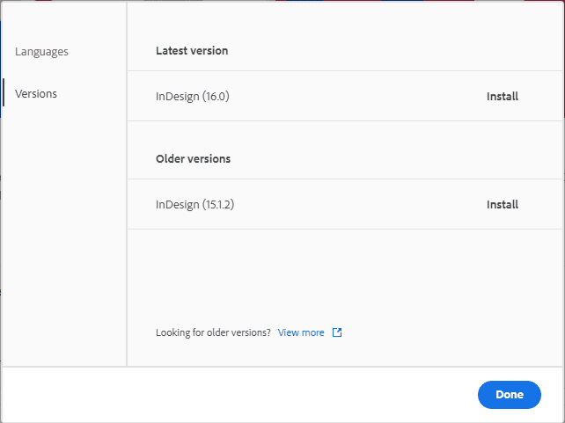Click blank space between InDesign (16.0) and Install
Image resolution: width=565 pixels, height=423 pixels.
point(352,97)
